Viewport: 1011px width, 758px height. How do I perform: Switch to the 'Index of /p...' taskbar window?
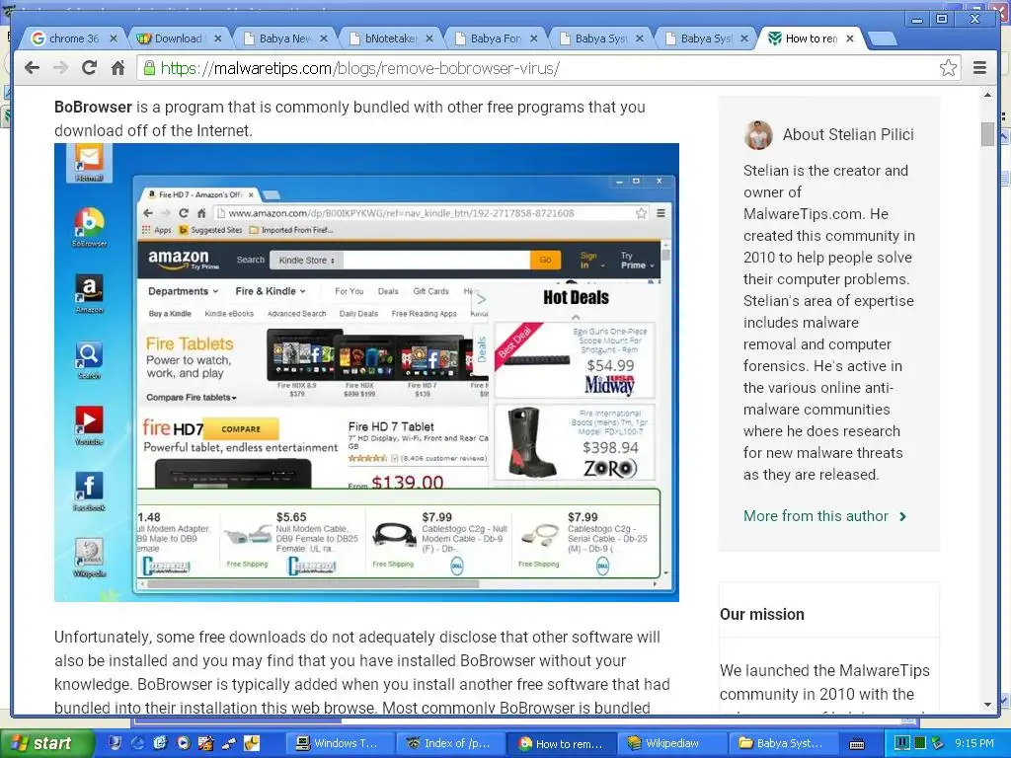[x=451, y=743]
